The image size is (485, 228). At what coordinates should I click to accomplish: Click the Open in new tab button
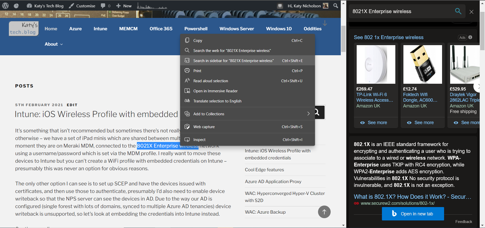coord(413,214)
